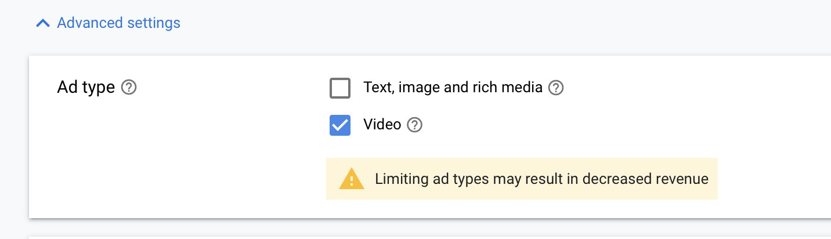
Task: Click the 'Limiting ad types' warning message
Action: (541, 179)
